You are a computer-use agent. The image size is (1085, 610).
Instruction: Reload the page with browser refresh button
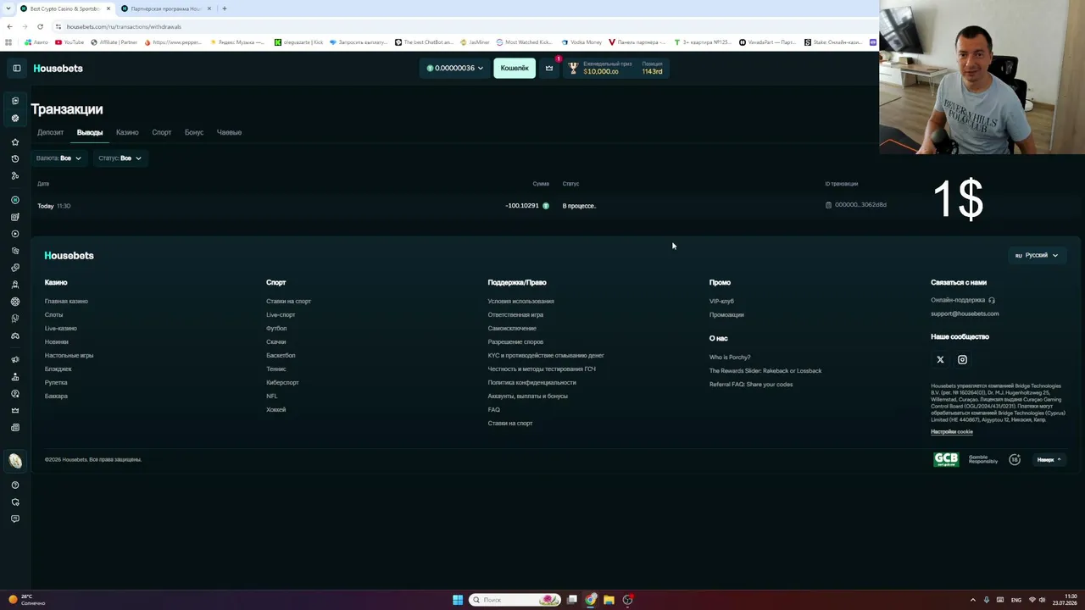point(40,26)
